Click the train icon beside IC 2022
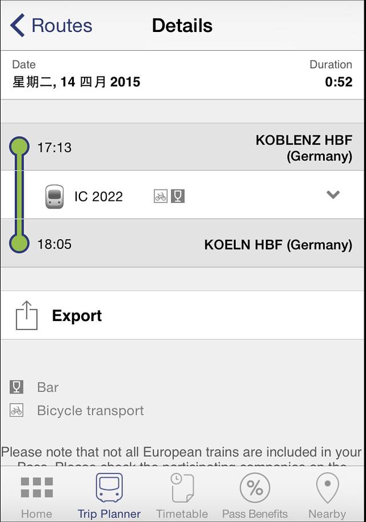 [54, 196]
